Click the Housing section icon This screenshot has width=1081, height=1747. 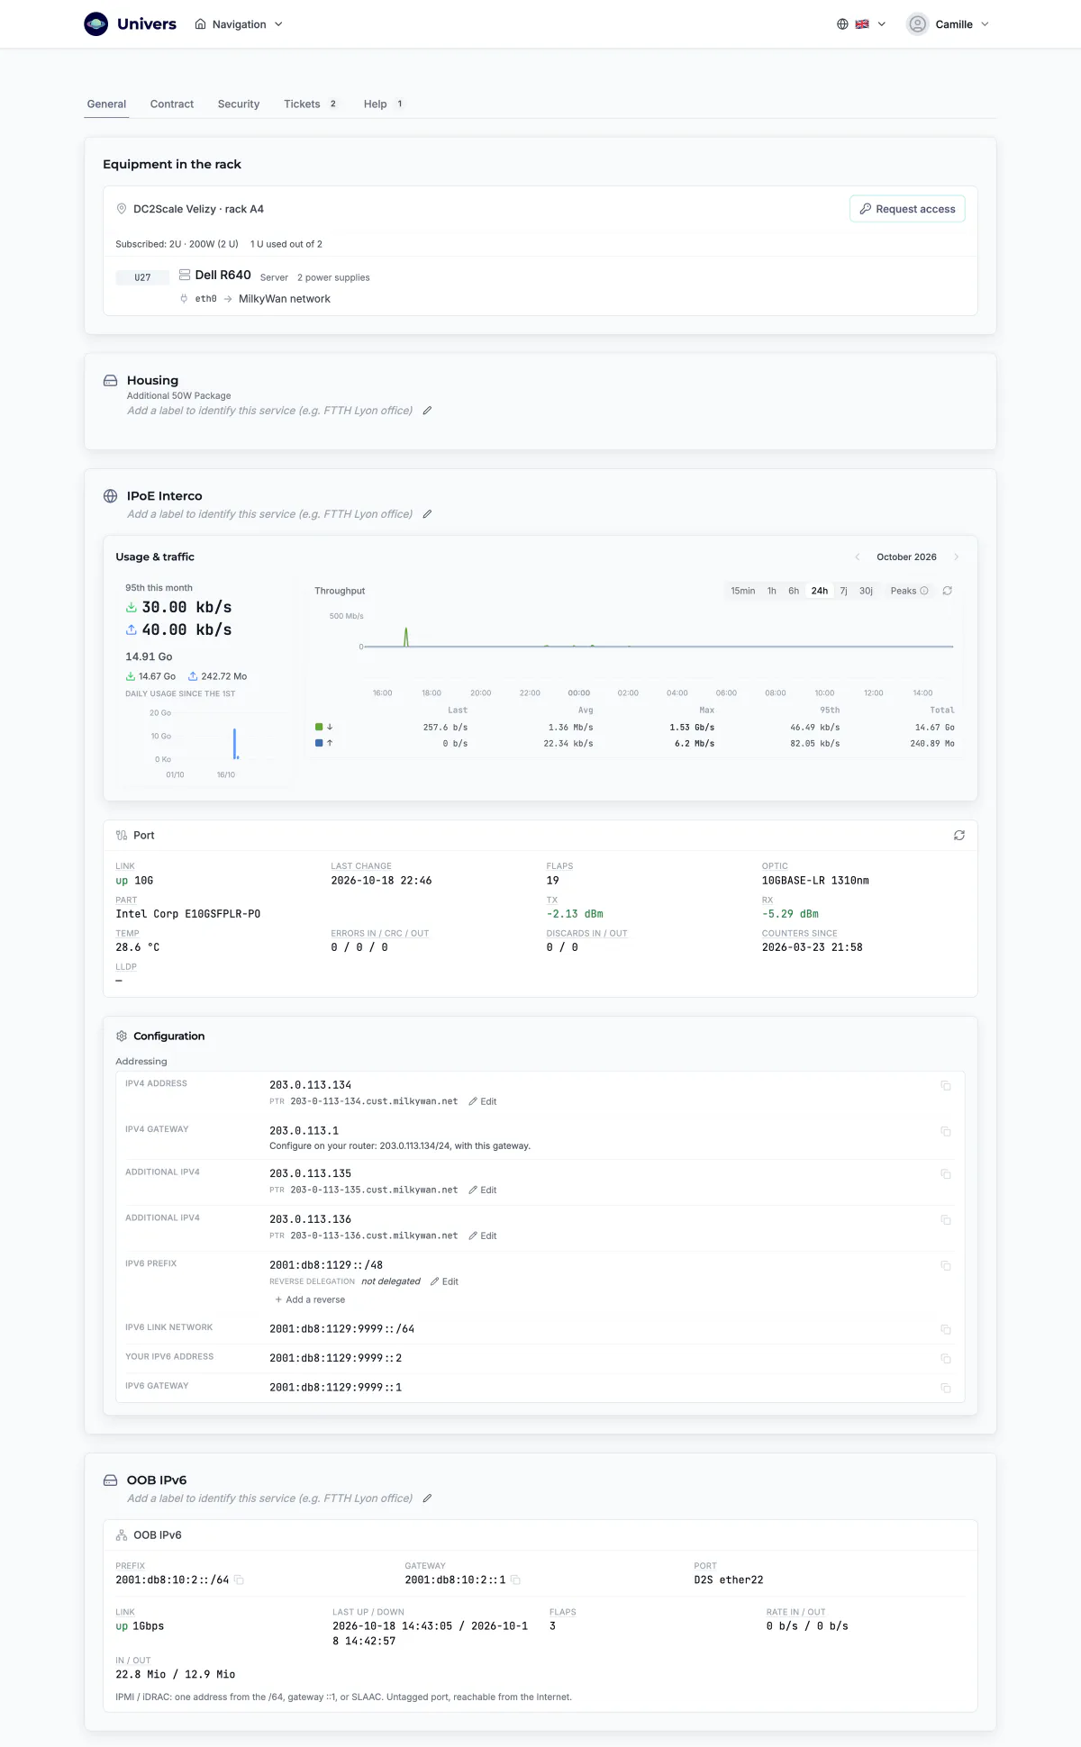(x=110, y=381)
